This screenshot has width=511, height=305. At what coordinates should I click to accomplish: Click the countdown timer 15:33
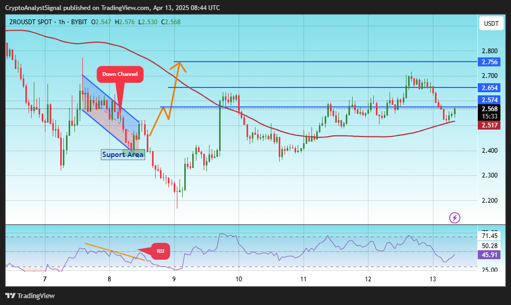pyautogui.click(x=489, y=116)
